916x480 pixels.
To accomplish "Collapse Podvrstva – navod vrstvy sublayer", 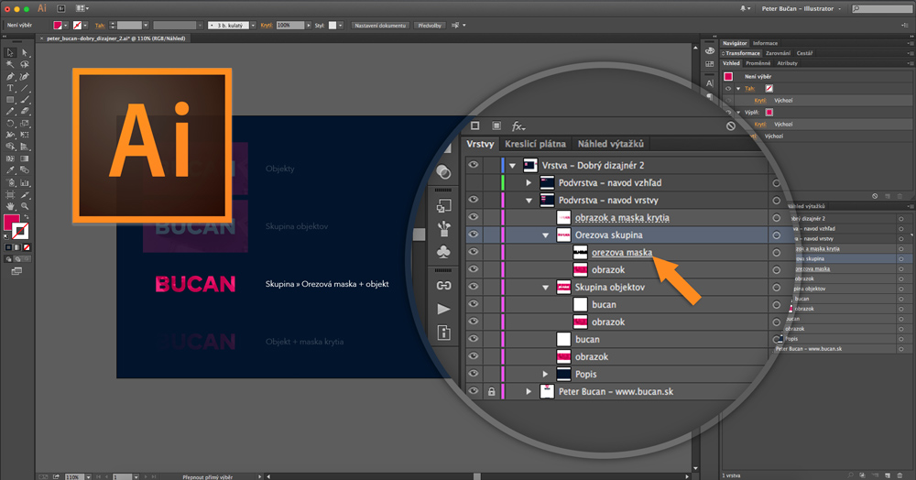I will 529,201.
